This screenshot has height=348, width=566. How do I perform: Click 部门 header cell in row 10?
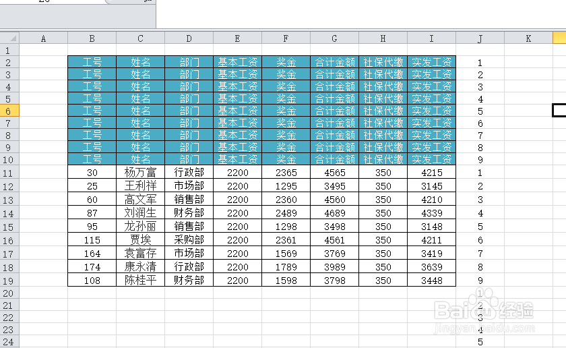coord(189,159)
